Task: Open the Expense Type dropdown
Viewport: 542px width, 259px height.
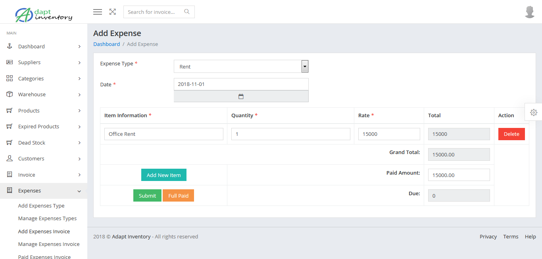Action: pyautogui.click(x=304, y=66)
